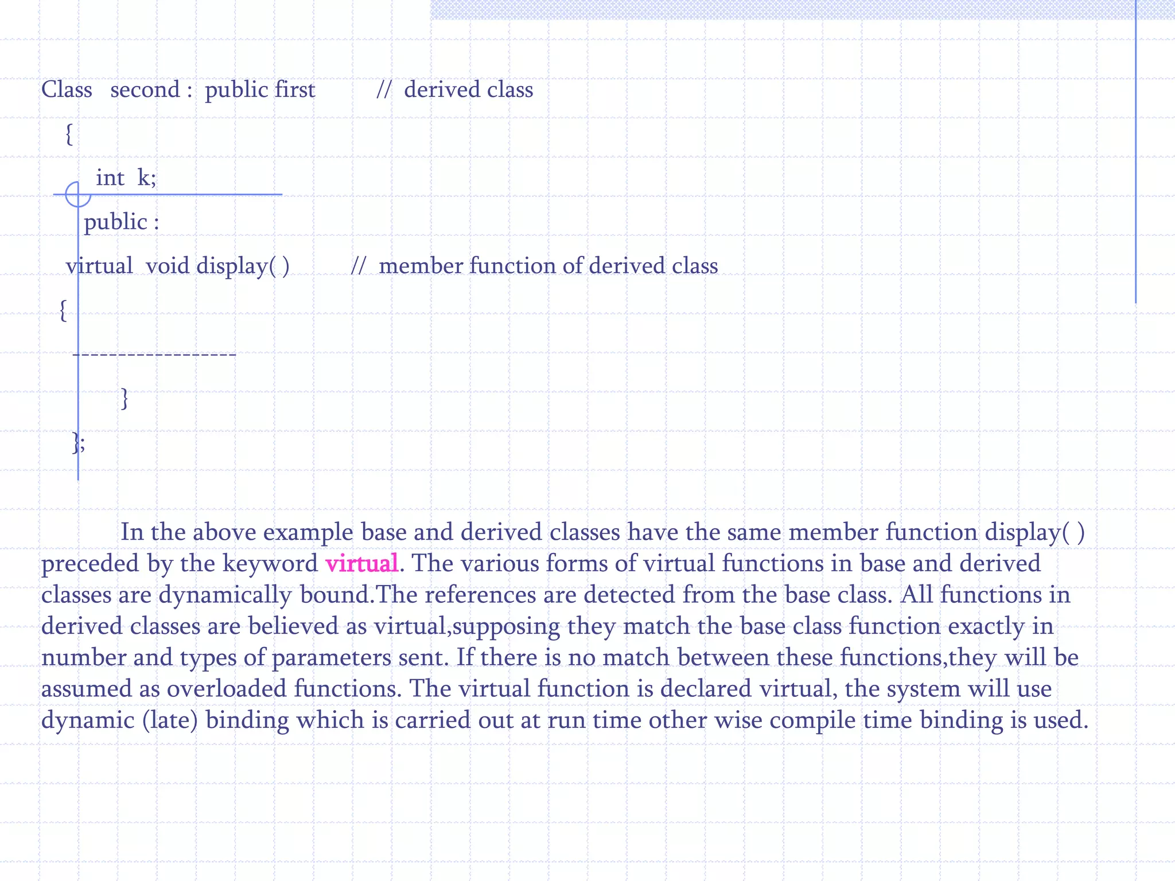Click the circular crosshair decoration near int k

pyautogui.click(x=78, y=194)
